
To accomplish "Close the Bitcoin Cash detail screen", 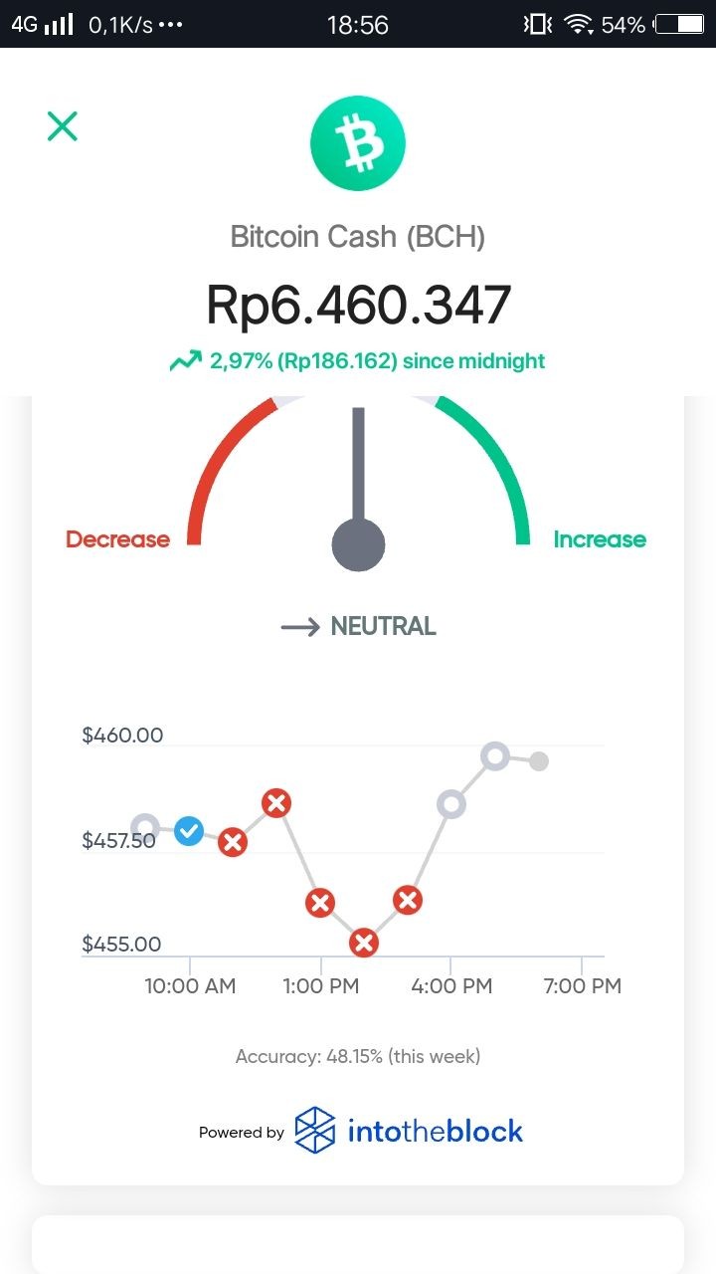I will (x=62, y=126).
